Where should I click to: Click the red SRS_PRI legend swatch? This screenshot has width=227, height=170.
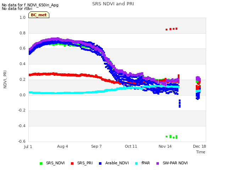point(72,163)
